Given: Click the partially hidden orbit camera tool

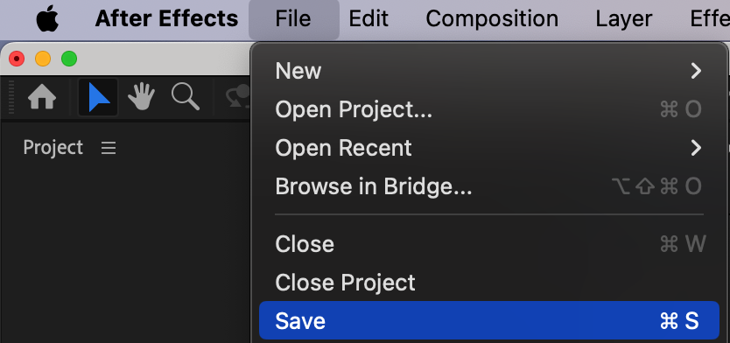Looking at the screenshot, I should click(x=238, y=97).
